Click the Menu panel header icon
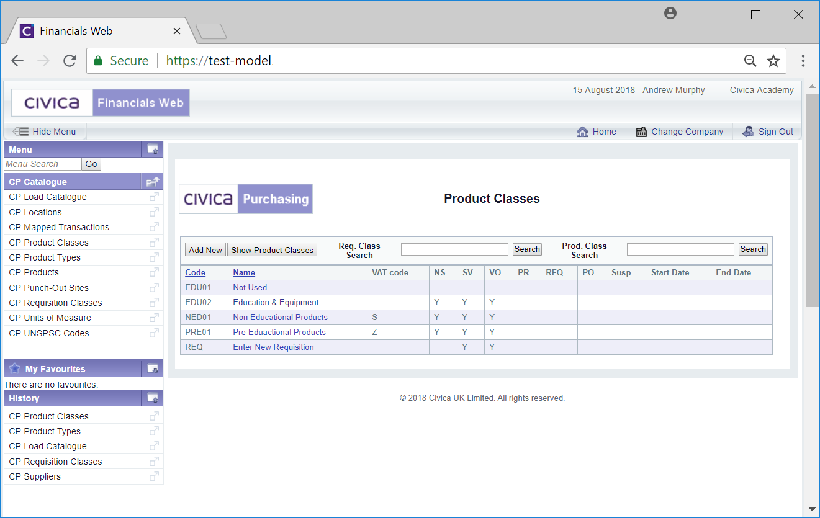Screen dimensions: 820x518 (x=152, y=150)
